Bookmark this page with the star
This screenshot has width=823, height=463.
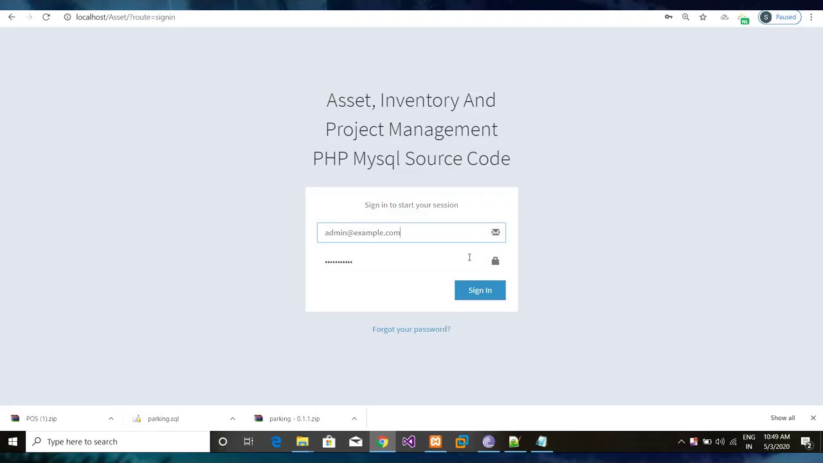703,17
